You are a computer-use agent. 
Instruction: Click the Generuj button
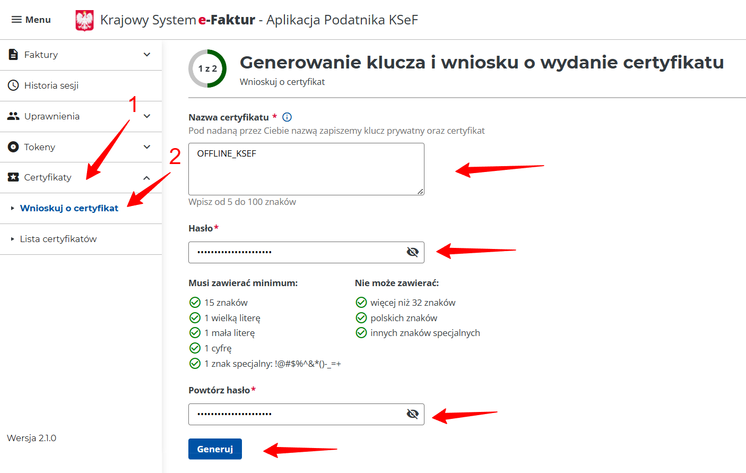click(215, 449)
